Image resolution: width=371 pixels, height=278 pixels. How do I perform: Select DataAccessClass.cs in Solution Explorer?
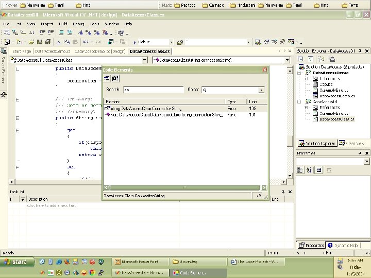(x=336, y=119)
